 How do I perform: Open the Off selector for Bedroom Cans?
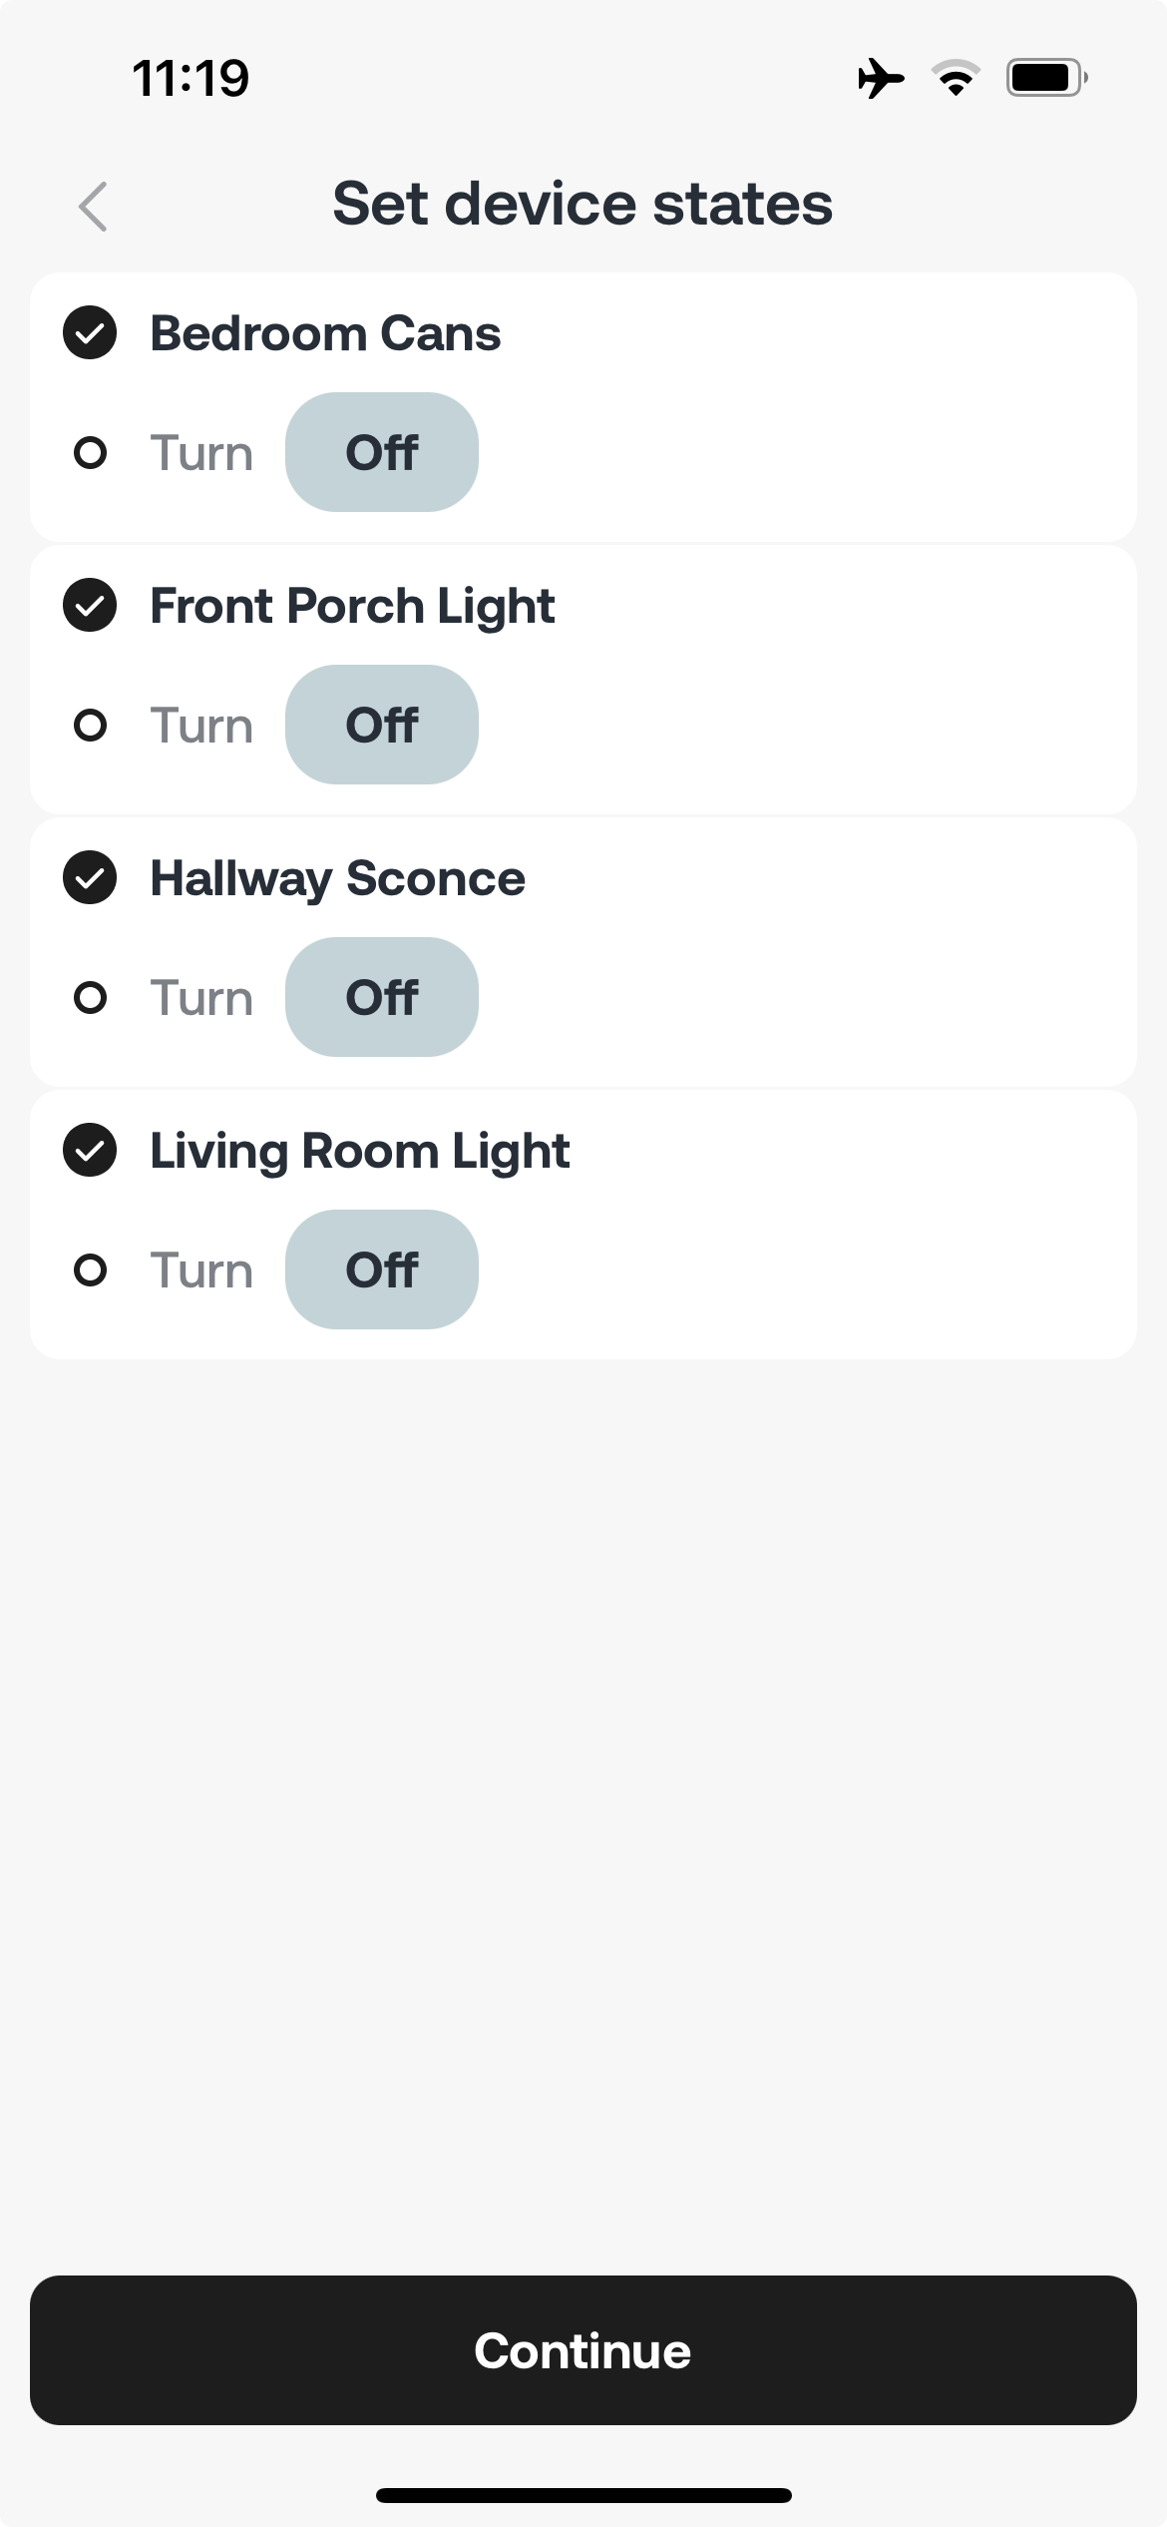tap(382, 452)
